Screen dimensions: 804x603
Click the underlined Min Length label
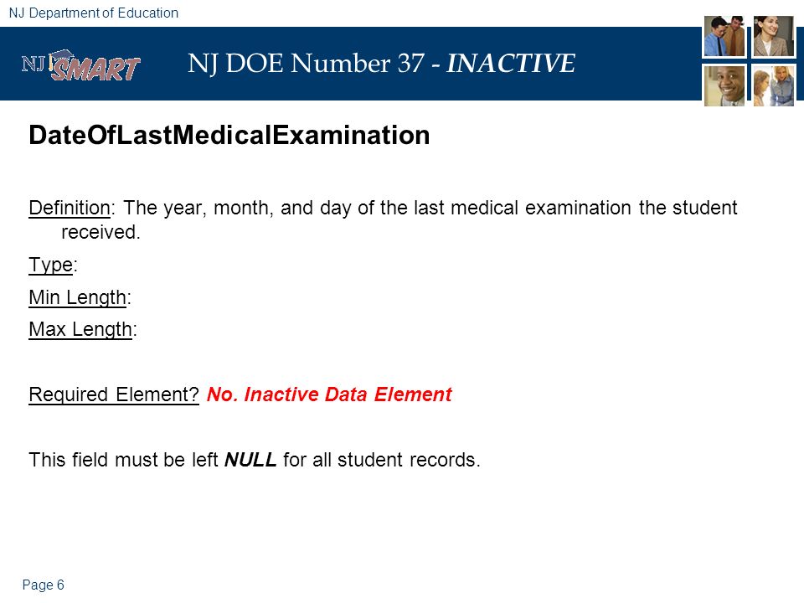pos(77,298)
